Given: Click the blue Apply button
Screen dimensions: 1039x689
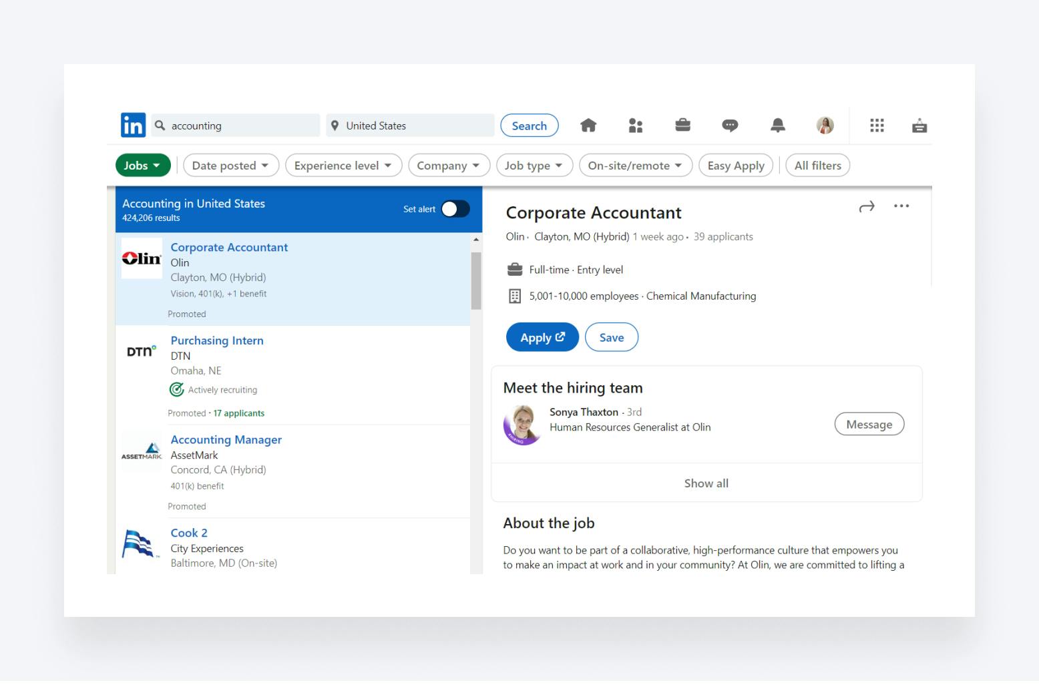Looking at the screenshot, I should (542, 338).
